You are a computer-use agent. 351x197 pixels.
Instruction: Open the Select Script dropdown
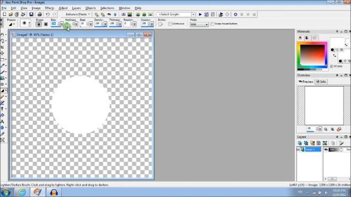coord(193,14)
